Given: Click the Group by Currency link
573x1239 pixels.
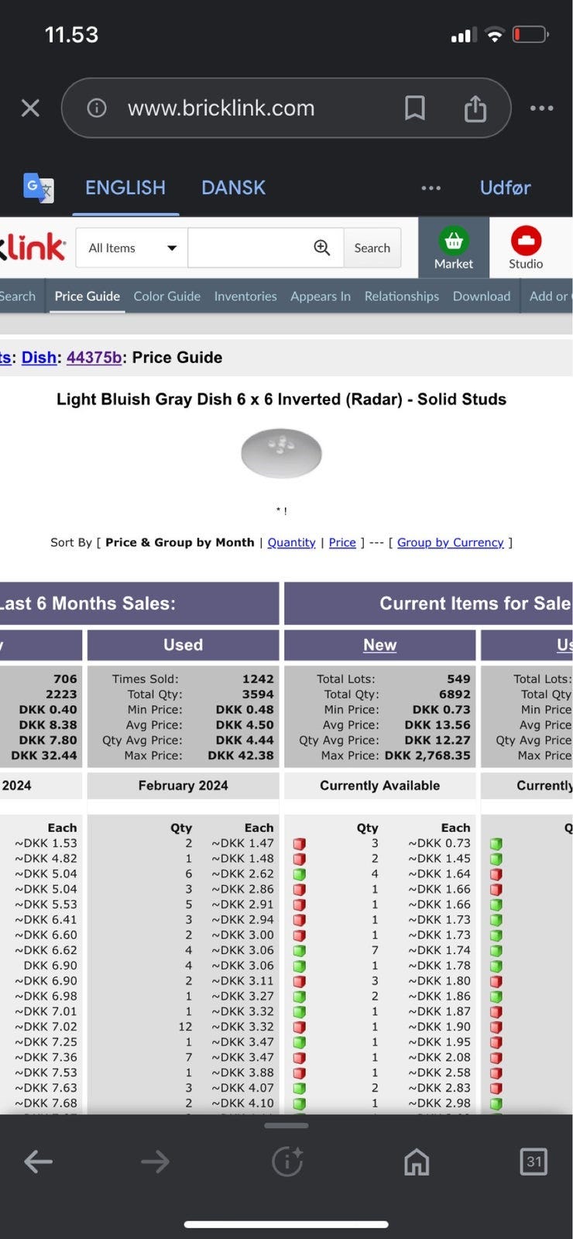Looking at the screenshot, I should (x=450, y=542).
